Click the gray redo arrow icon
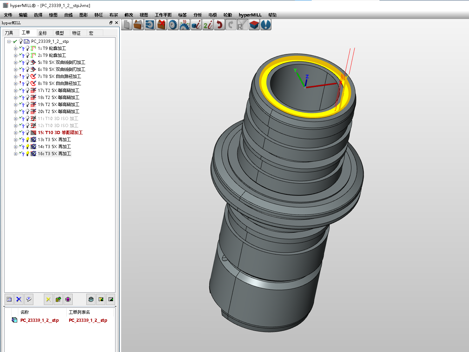Screen dimensions: 469x352 pos(231,25)
